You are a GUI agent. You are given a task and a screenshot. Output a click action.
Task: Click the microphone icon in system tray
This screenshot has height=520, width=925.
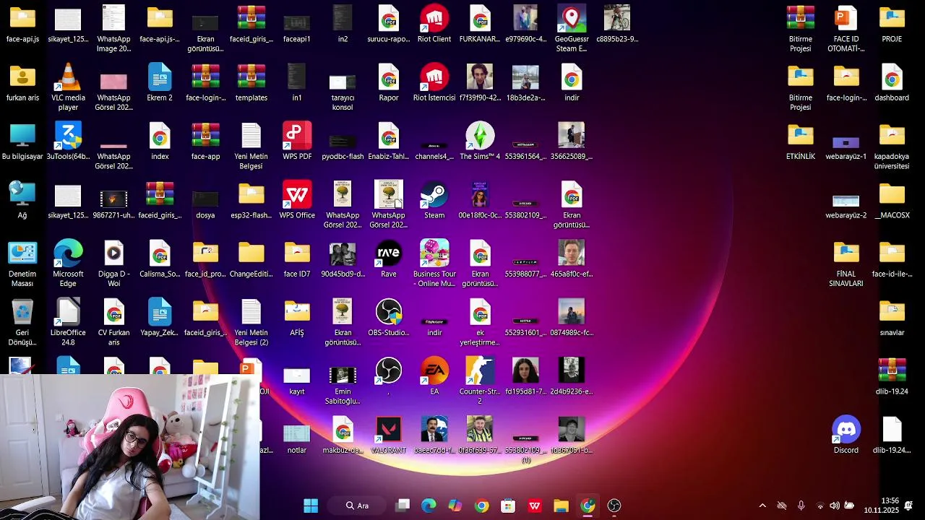(x=801, y=506)
